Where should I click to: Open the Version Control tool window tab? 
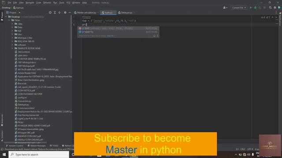coord(15,146)
